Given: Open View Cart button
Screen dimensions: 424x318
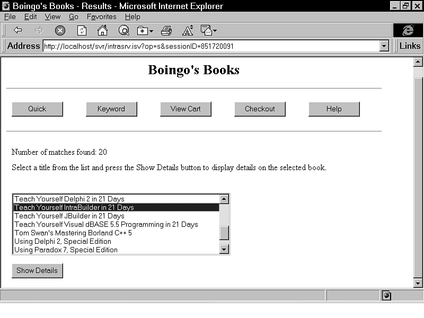Looking at the screenshot, I should [x=185, y=109].
